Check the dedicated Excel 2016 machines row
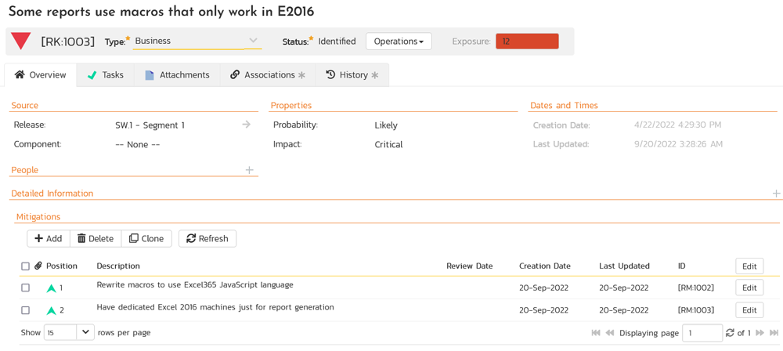The height and width of the screenshot is (351, 783). (x=26, y=310)
